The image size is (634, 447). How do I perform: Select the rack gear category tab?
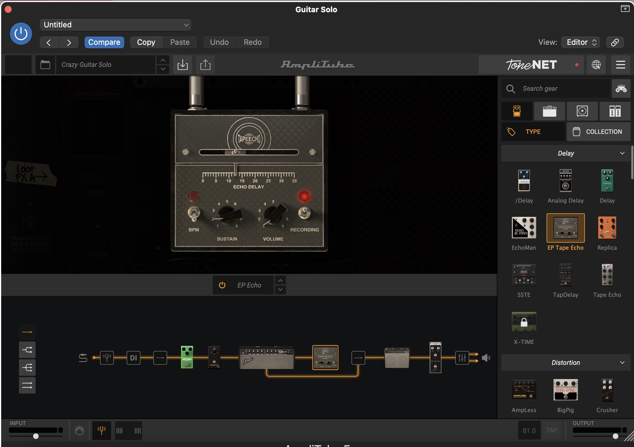coord(615,111)
